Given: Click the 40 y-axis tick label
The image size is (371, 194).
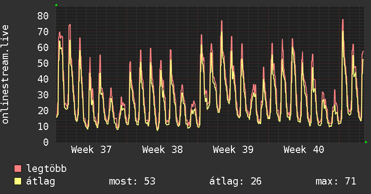Looking at the screenshot, I should coord(43,79).
